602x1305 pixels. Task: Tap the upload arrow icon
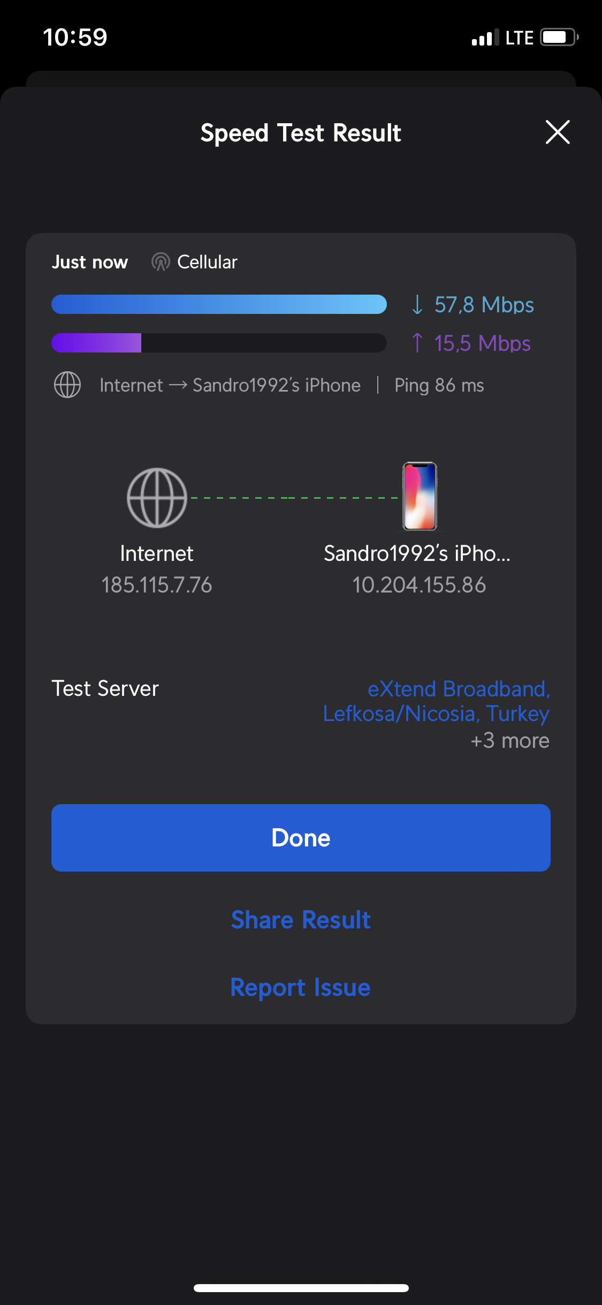417,343
